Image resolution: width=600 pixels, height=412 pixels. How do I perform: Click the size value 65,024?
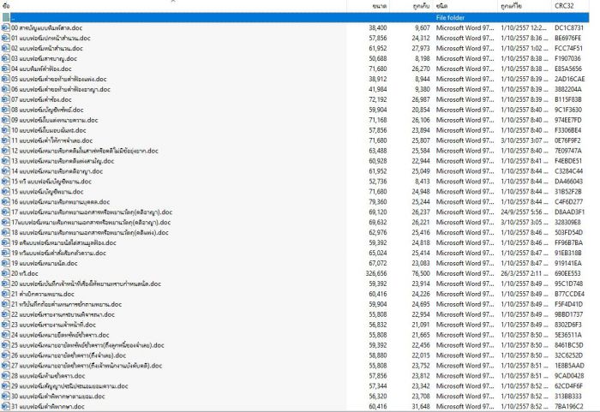(x=378, y=253)
